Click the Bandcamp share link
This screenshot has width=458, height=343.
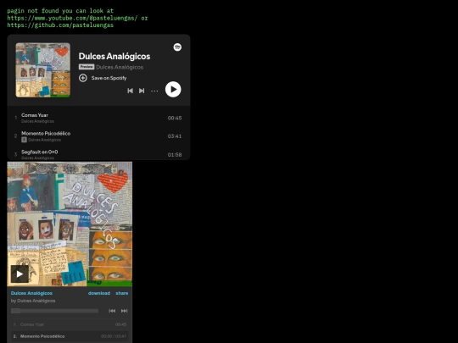coord(122,293)
